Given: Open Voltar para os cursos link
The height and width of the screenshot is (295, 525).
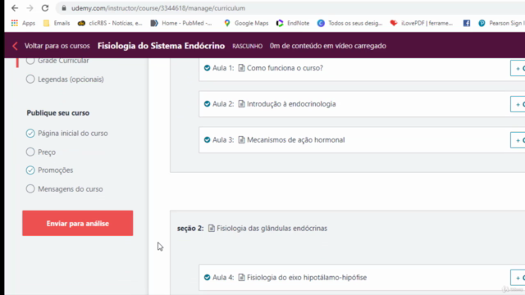Looking at the screenshot, I should point(57,46).
